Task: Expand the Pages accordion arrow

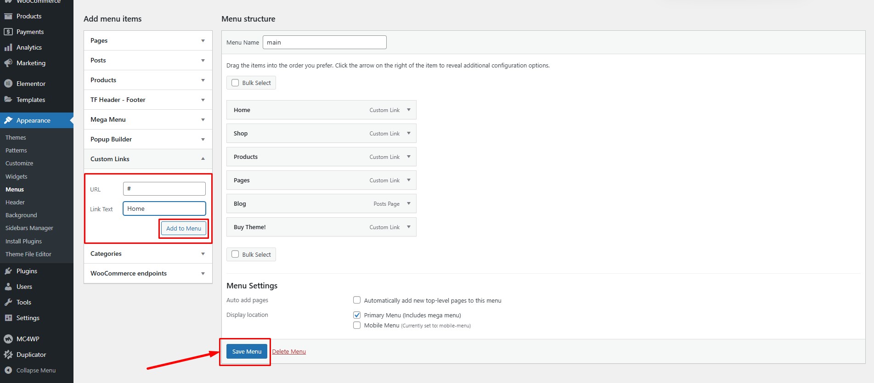Action: (x=203, y=41)
